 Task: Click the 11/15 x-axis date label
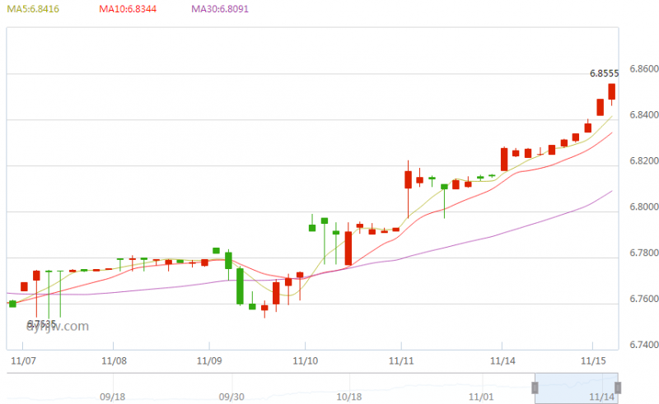click(592, 360)
